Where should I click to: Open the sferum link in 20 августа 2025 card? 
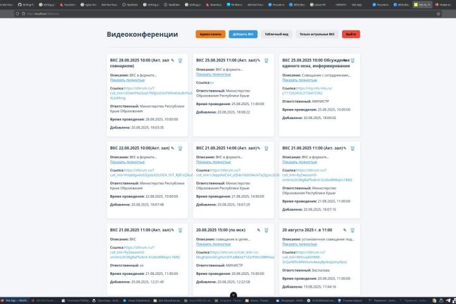pos(314,257)
